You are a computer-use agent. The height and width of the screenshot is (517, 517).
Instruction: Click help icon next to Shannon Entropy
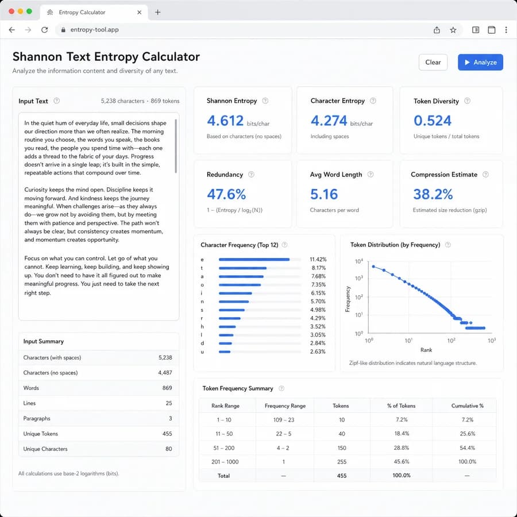265,101
